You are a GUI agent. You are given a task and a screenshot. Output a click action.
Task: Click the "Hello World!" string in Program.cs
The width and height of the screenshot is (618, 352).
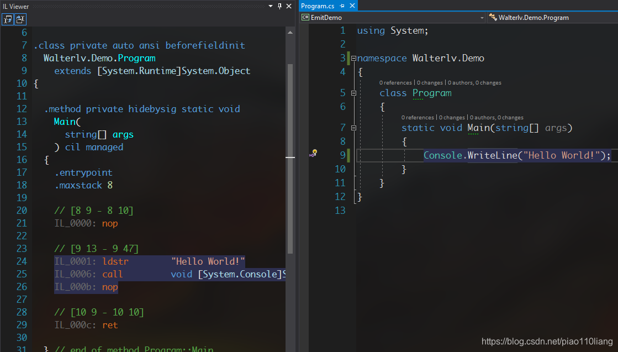point(561,155)
